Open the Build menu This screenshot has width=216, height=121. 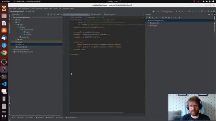(46, 8)
